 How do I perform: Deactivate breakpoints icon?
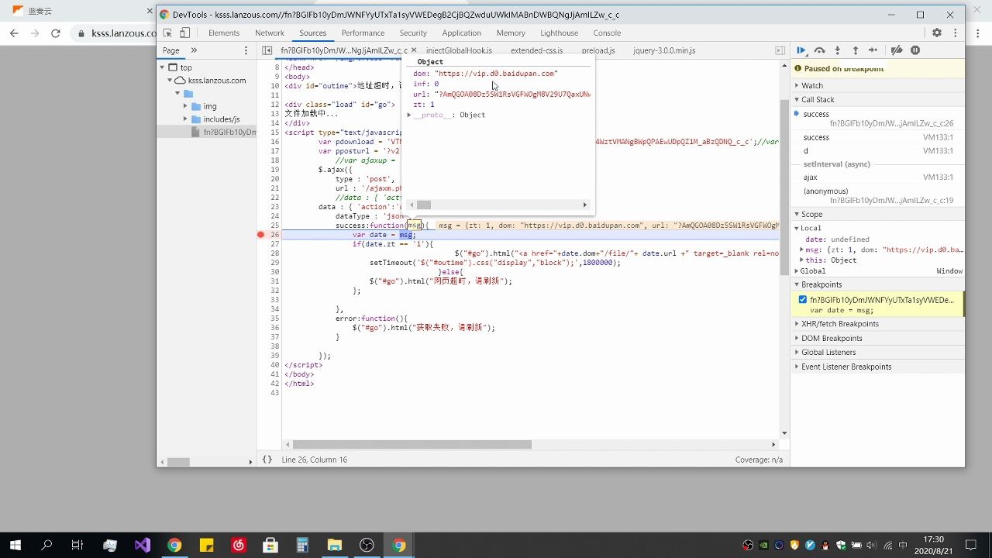point(897,50)
